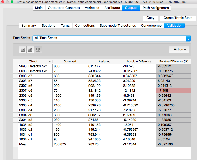Screen dimensions: 197x160
Task: Click the Create Traffic State button
Action: (x=178, y=18)
